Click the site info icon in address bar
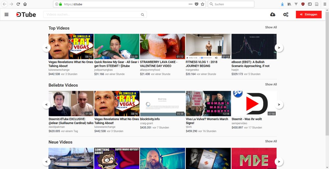This screenshot has width=329, height=169. click(x=57, y=4)
